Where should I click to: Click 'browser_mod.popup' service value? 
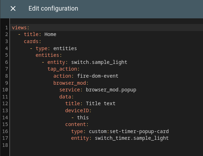[111, 90]
